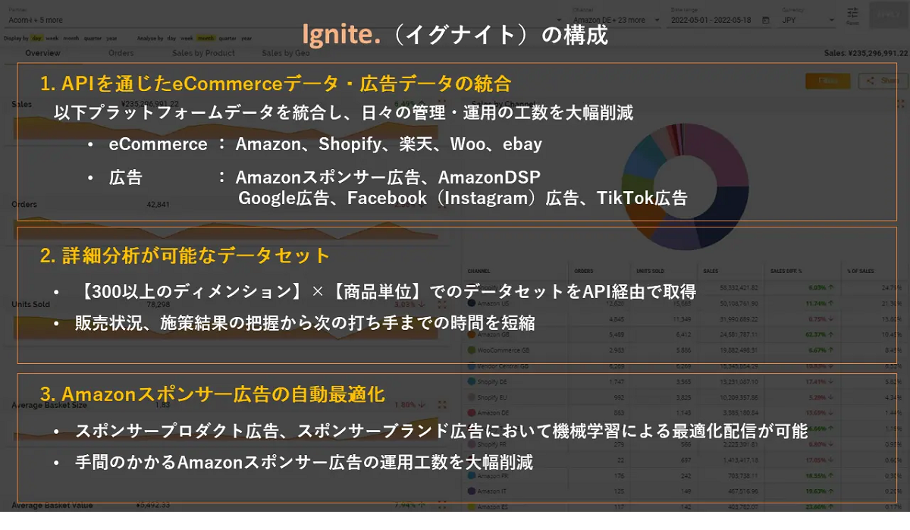Open the Channel dropdown showing Amazon DE + 23 more
This screenshot has height=530, width=910.
(616, 17)
